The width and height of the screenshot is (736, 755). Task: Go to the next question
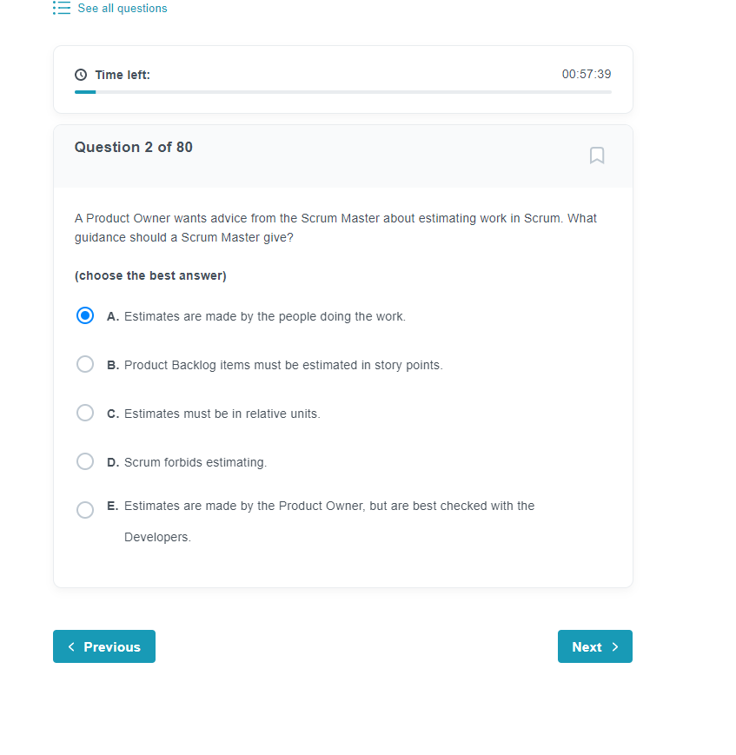coord(595,646)
